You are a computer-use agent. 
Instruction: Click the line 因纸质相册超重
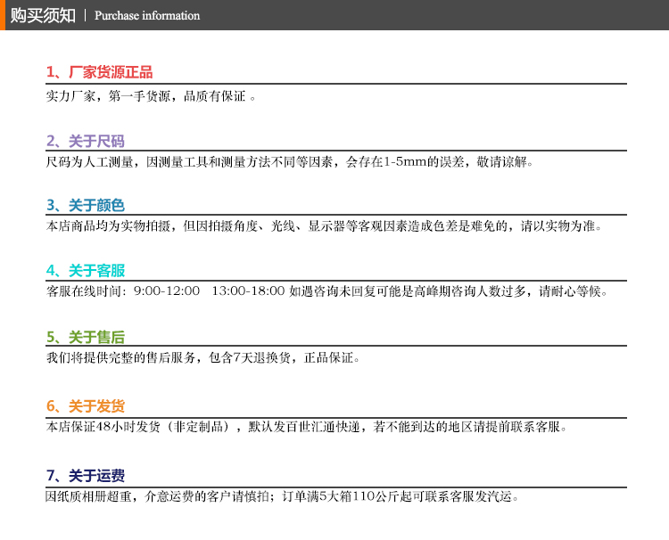click(x=282, y=496)
